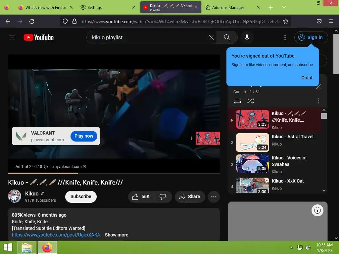Dislike the video with thumbs down

[x=163, y=197]
